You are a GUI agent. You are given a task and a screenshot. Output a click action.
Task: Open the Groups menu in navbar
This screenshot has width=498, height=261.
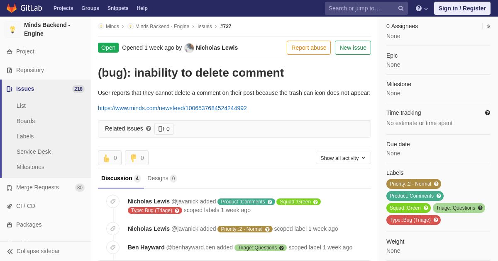point(90,8)
